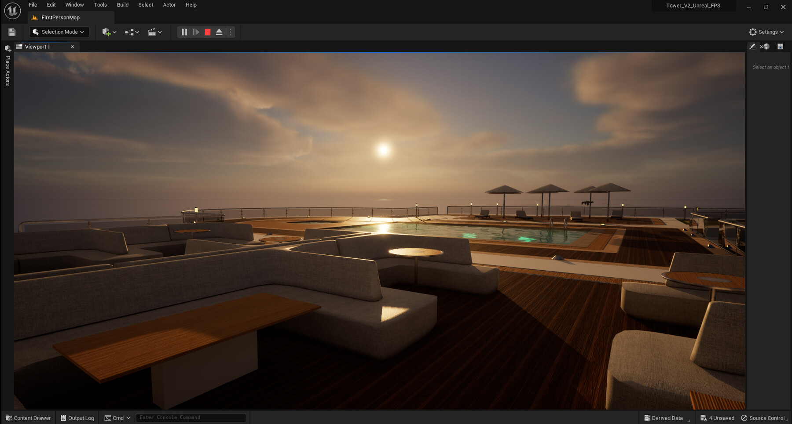
Task: Pause the running play session
Action: (184, 32)
